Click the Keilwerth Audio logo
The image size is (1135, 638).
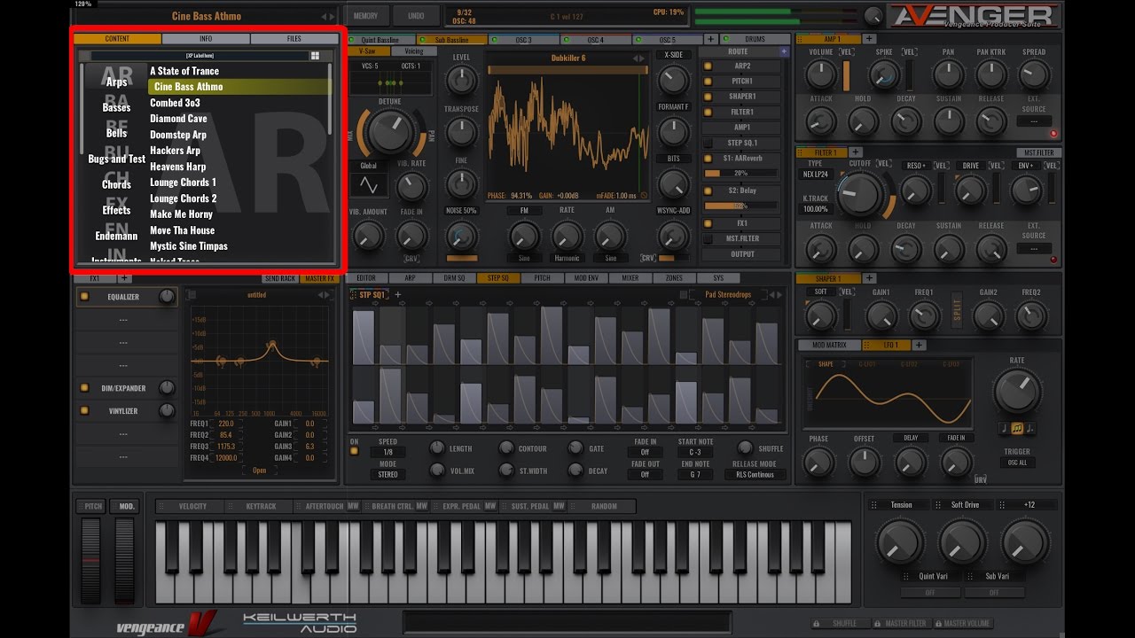coord(300,623)
